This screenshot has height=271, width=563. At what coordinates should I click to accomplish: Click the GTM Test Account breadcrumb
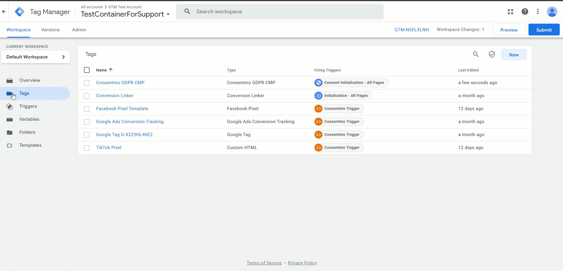click(x=125, y=7)
